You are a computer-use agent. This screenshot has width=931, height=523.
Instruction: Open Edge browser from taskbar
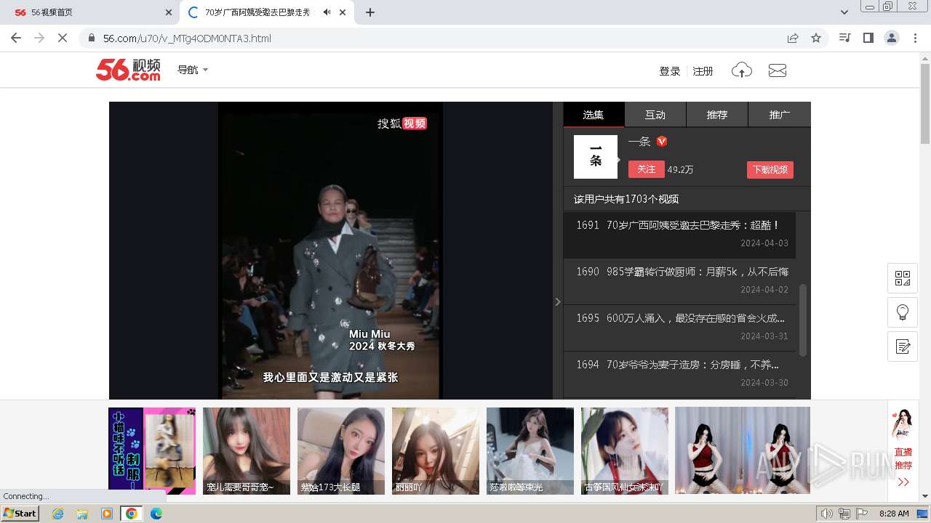tap(156, 514)
